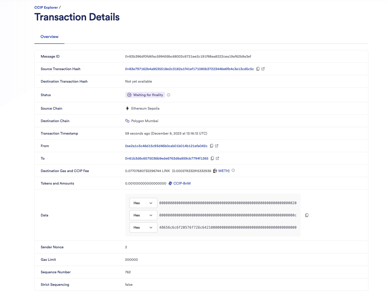Screen dimensions: 387x298
Task: Click the Strict Sequencing label
Action: click(55, 284)
